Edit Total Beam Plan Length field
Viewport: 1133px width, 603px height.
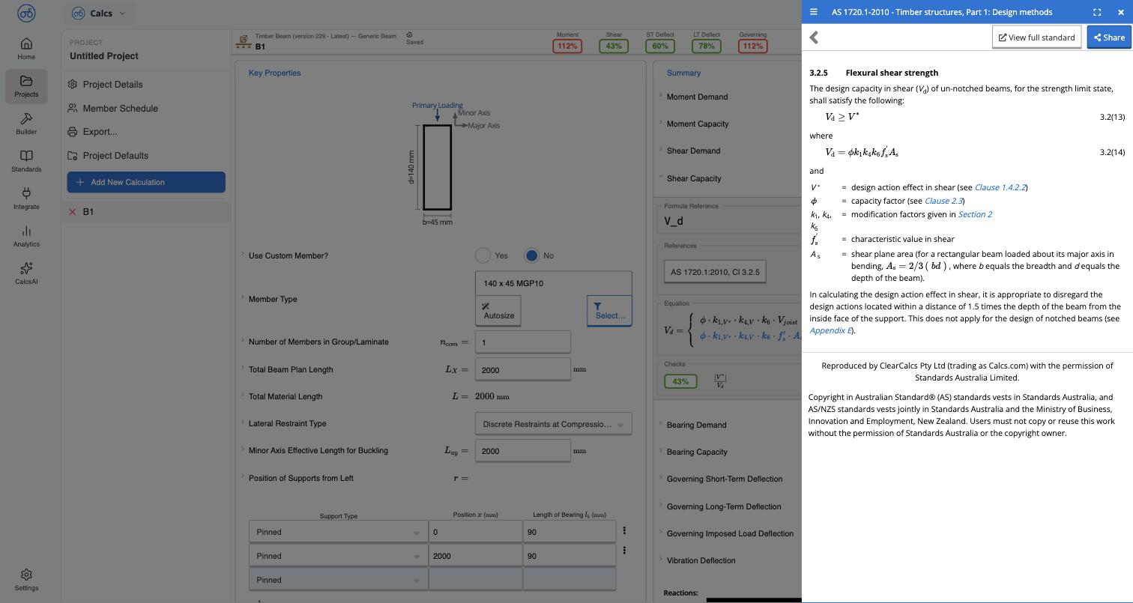pyautogui.click(x=522, y=370)
